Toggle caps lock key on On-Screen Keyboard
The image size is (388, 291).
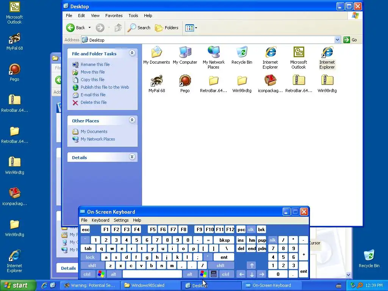point(90,257)
